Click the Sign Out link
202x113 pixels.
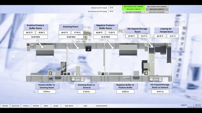[198, 105]
